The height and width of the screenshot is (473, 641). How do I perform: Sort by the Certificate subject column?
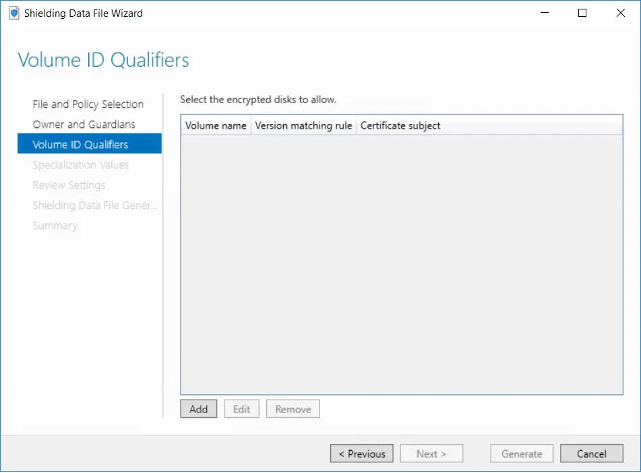[x=400, y=126]
